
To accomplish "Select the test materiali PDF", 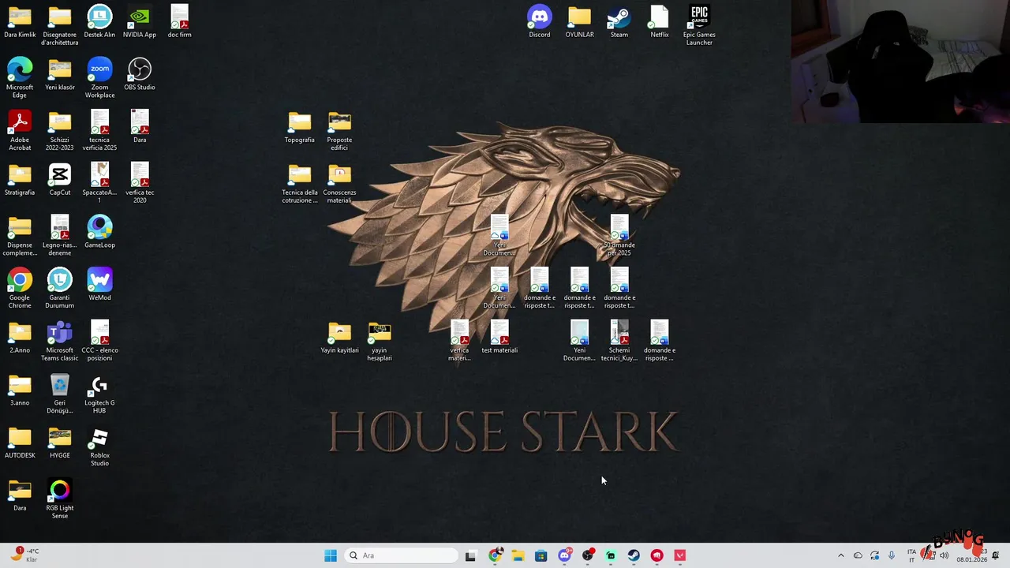I will (x=499, y=337).
